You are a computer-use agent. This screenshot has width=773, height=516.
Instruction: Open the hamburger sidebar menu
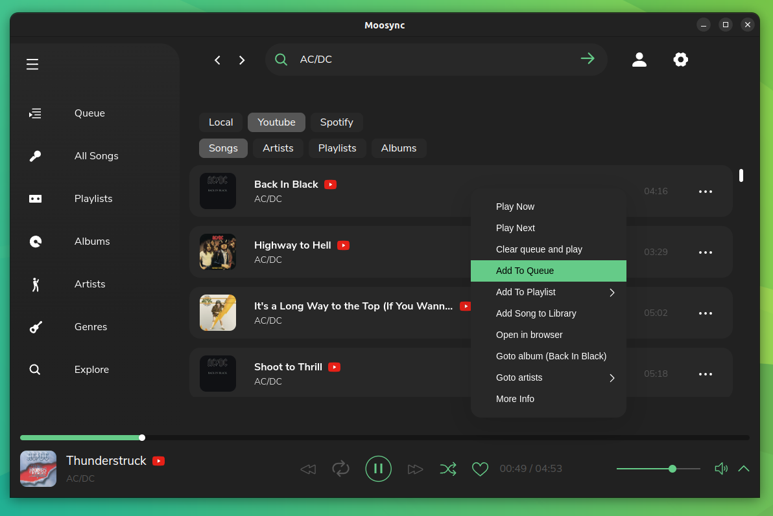point(32,64)
